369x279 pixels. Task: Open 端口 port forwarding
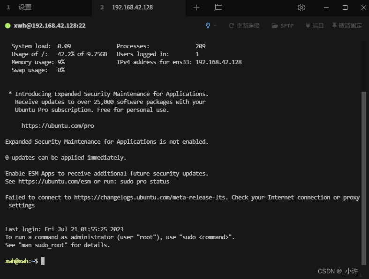pos(315,26)
